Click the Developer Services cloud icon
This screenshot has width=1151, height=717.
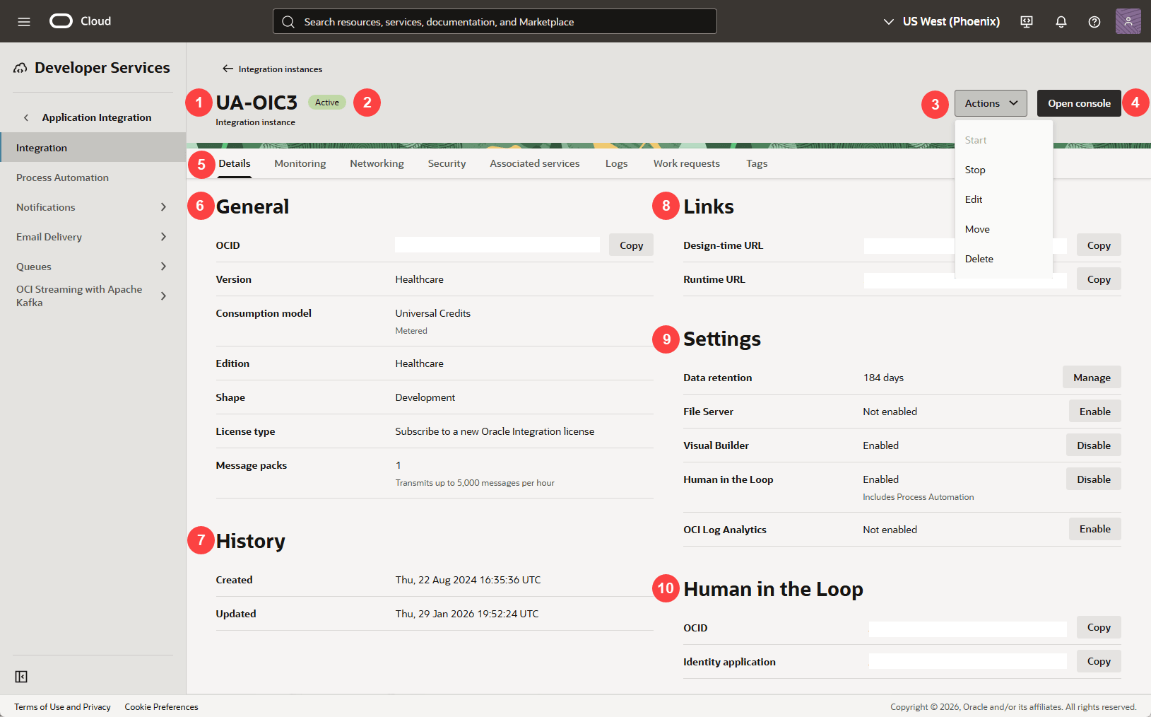(x=20, y=68)
